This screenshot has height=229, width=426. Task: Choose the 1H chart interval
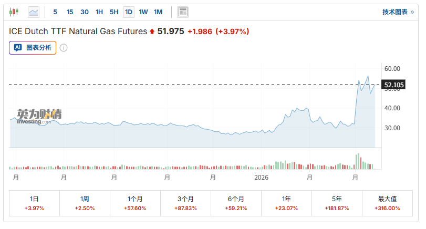tap(99, 12)
